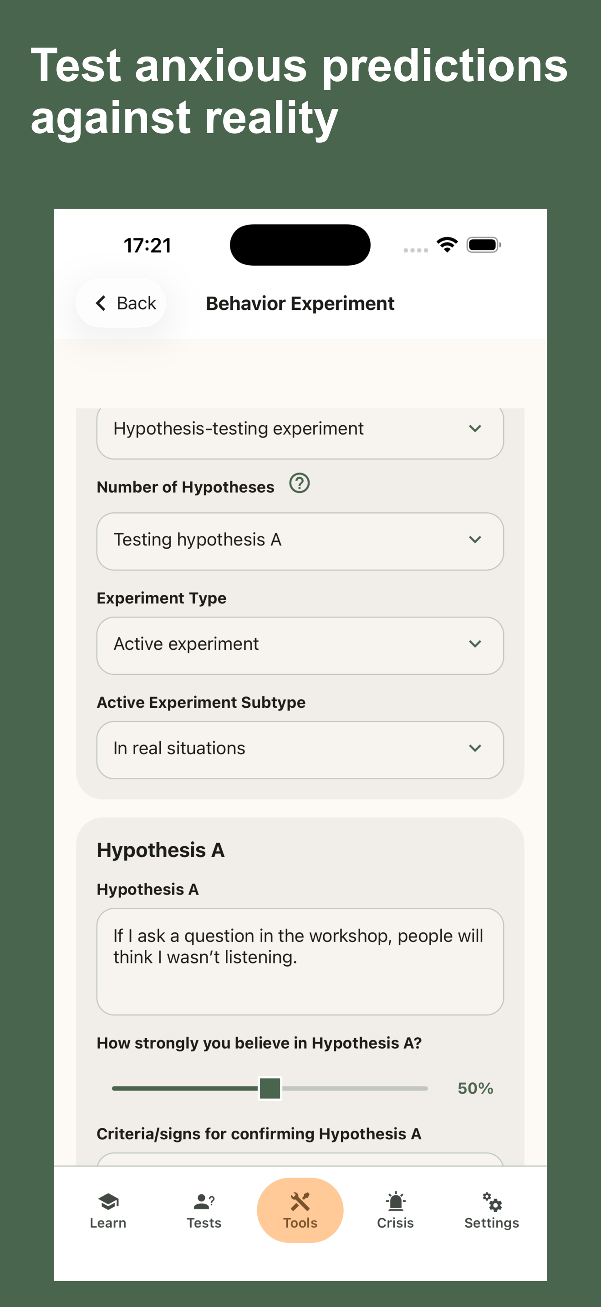Tap the Tools wrench and screwdriver icon

pos(300,1201)
